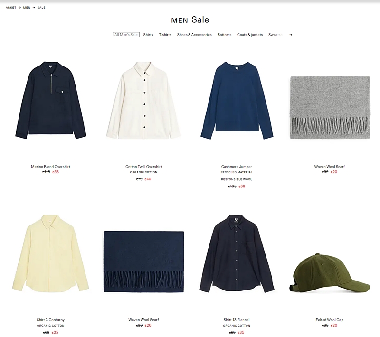
Task: Click the MEN Sale page heading
Action: (x=190, y=20)
